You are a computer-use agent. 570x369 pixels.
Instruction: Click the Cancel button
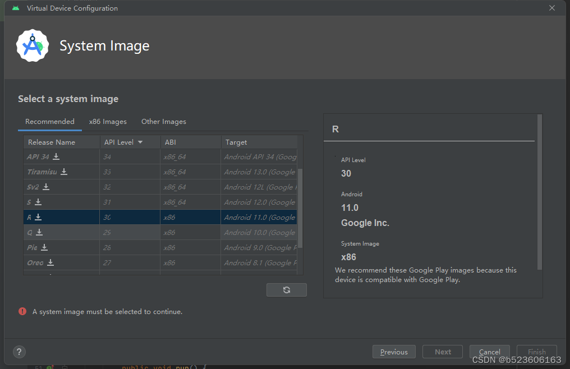[x=490, y=352]
